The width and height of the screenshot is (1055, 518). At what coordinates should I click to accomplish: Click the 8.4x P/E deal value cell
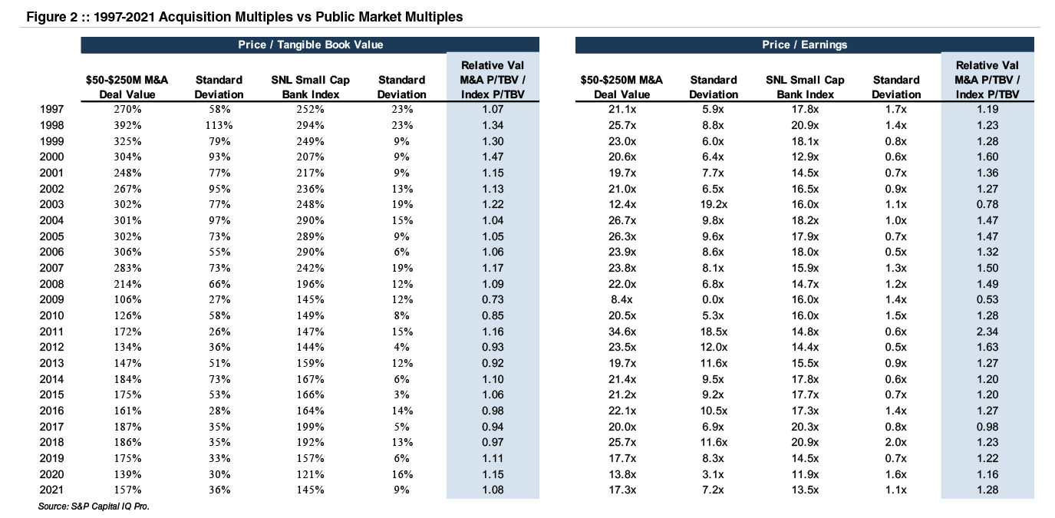621,299
